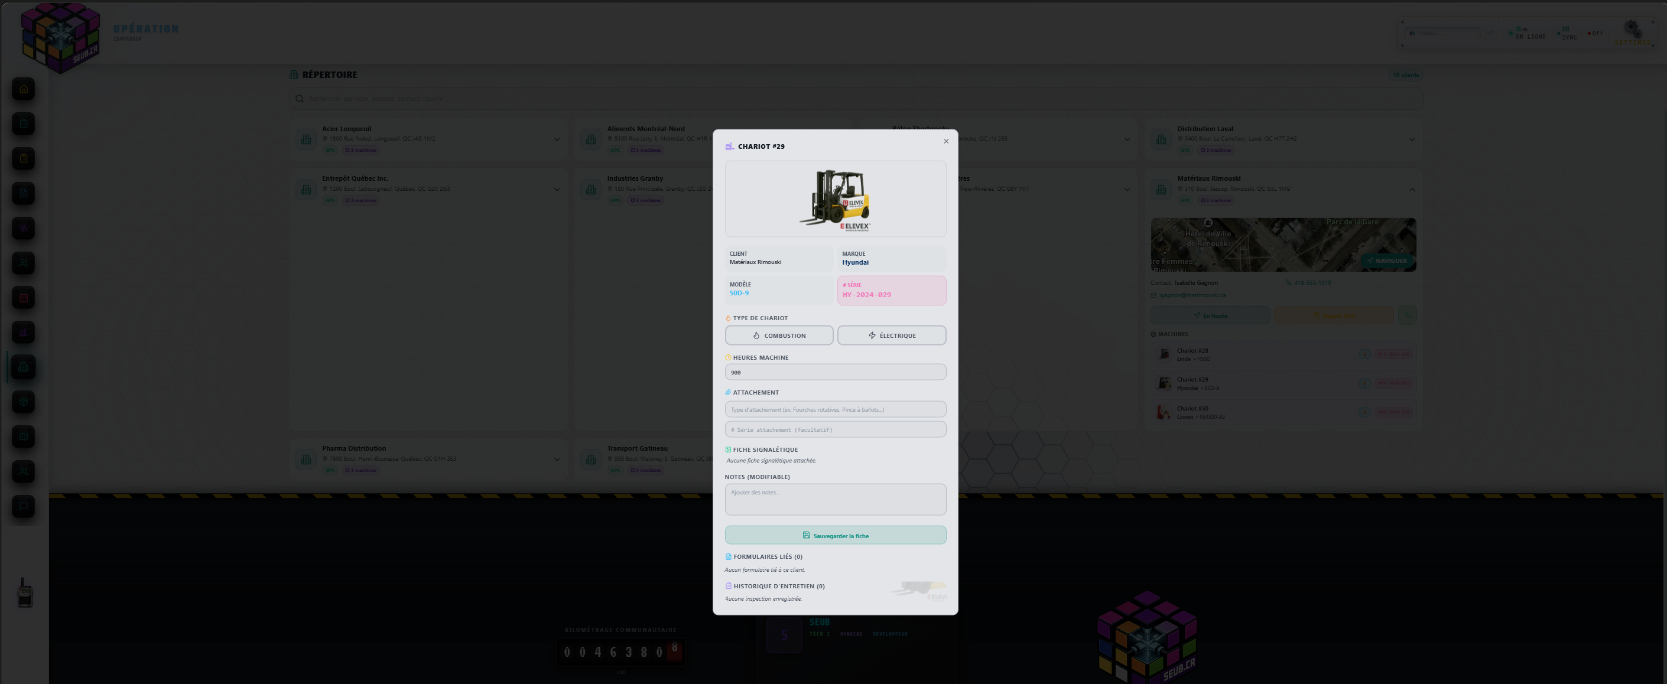Expand the Béton Sherbrooke client card chevron

pos(1127,139)
